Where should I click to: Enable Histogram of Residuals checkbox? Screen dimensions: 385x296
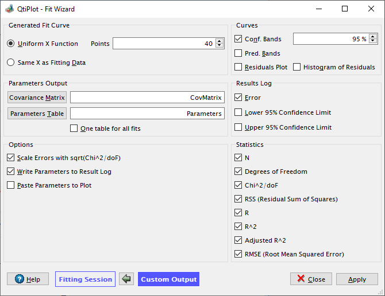pyautogui.click(x=297, y=67)
